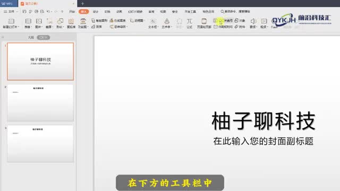Screen dimensions: 340x191
Task: Insert a table using the Table icon
Action: click(28, 21)
